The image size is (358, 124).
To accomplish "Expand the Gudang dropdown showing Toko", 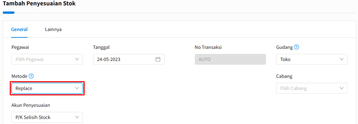I will click(312, 59).
